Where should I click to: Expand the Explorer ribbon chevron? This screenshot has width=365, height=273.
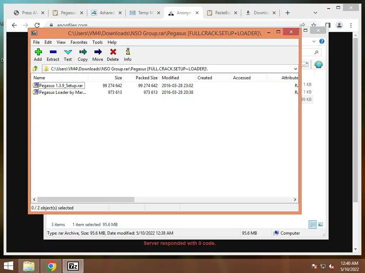click(314, 41)
